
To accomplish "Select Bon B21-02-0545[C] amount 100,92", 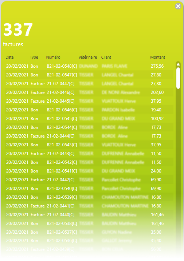I will click(x=89, y=119).
